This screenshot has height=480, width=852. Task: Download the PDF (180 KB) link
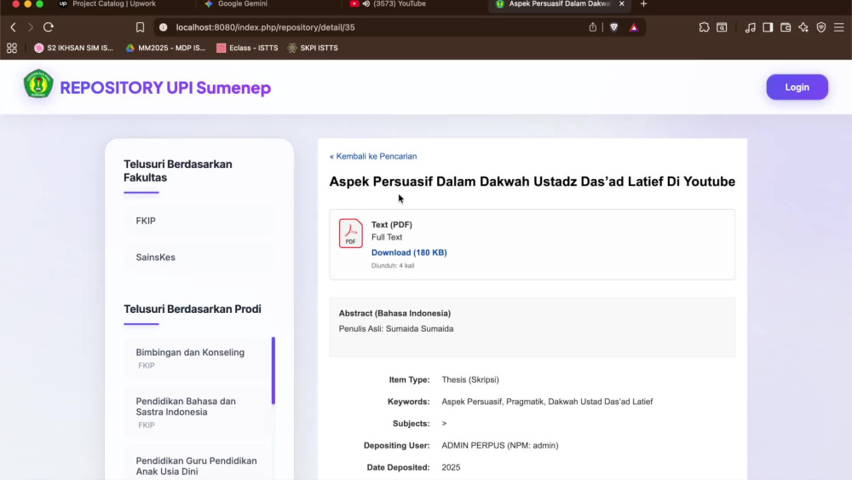(x=409, y=252)
